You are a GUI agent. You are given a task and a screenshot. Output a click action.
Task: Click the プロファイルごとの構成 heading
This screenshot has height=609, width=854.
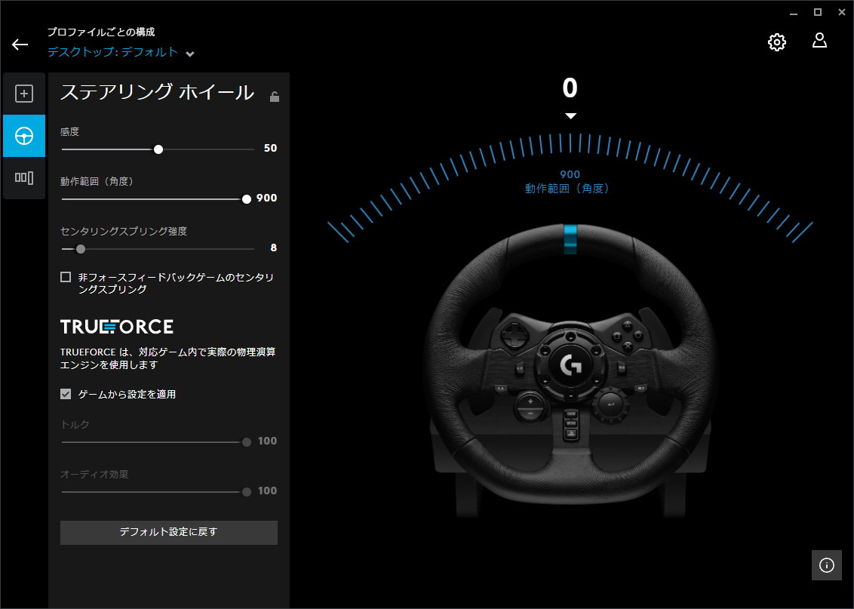point(101,32)
